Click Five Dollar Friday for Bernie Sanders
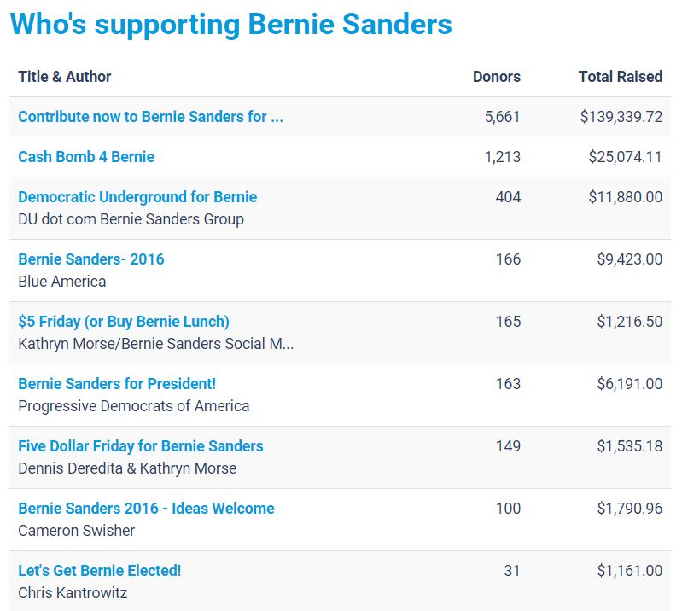 (141, 446)
